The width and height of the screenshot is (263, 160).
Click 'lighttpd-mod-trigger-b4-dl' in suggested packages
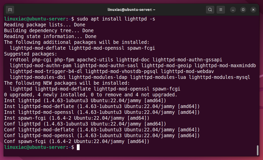(46, 72)
